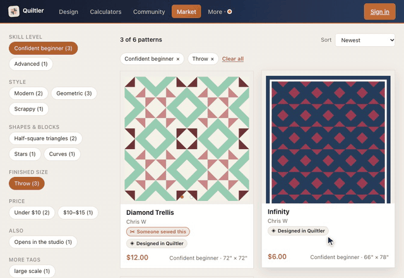
Task: Click the $6.00 price on Infinity
Action: (x=277, y=257)
